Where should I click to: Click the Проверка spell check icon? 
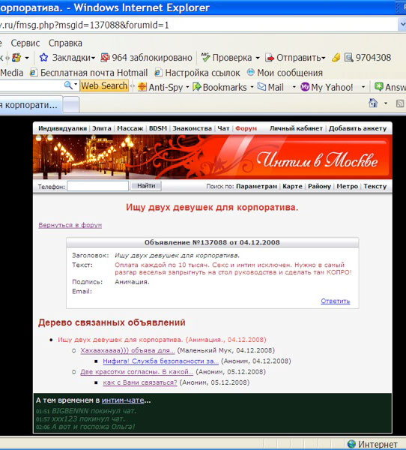[x=205, y=58]
